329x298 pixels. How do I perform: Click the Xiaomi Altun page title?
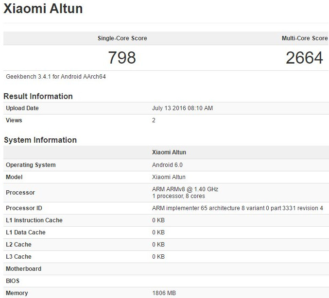43,9
